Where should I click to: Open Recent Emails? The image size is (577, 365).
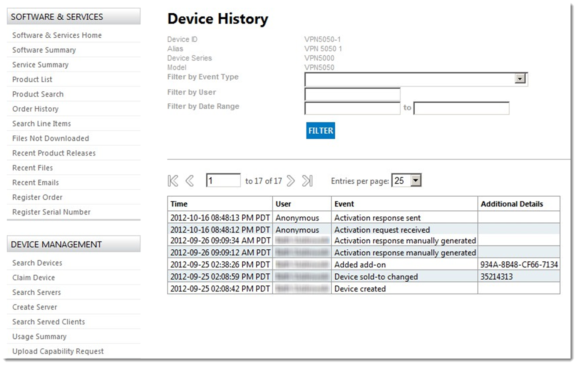(36, 182)
